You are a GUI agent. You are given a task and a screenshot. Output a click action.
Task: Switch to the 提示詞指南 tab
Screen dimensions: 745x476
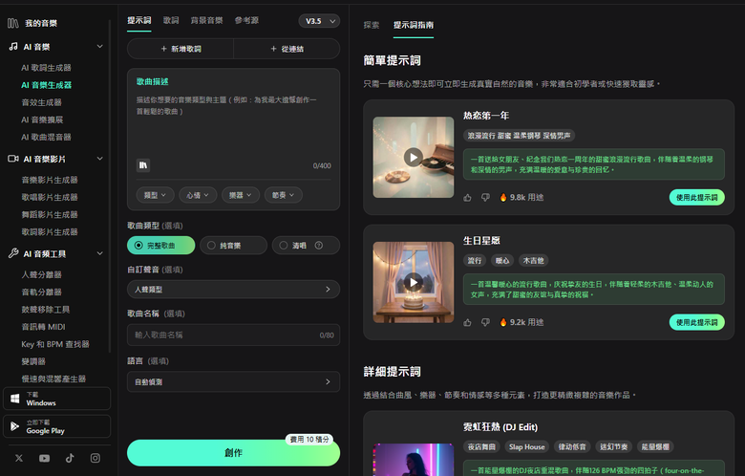click(414, 25)
